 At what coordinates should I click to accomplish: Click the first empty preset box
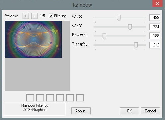pyautogui.click(x=30, y=98)
